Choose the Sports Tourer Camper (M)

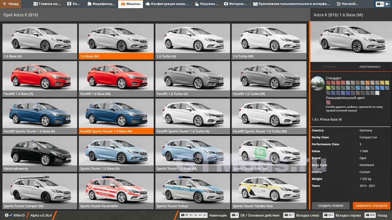coord(40,191)
